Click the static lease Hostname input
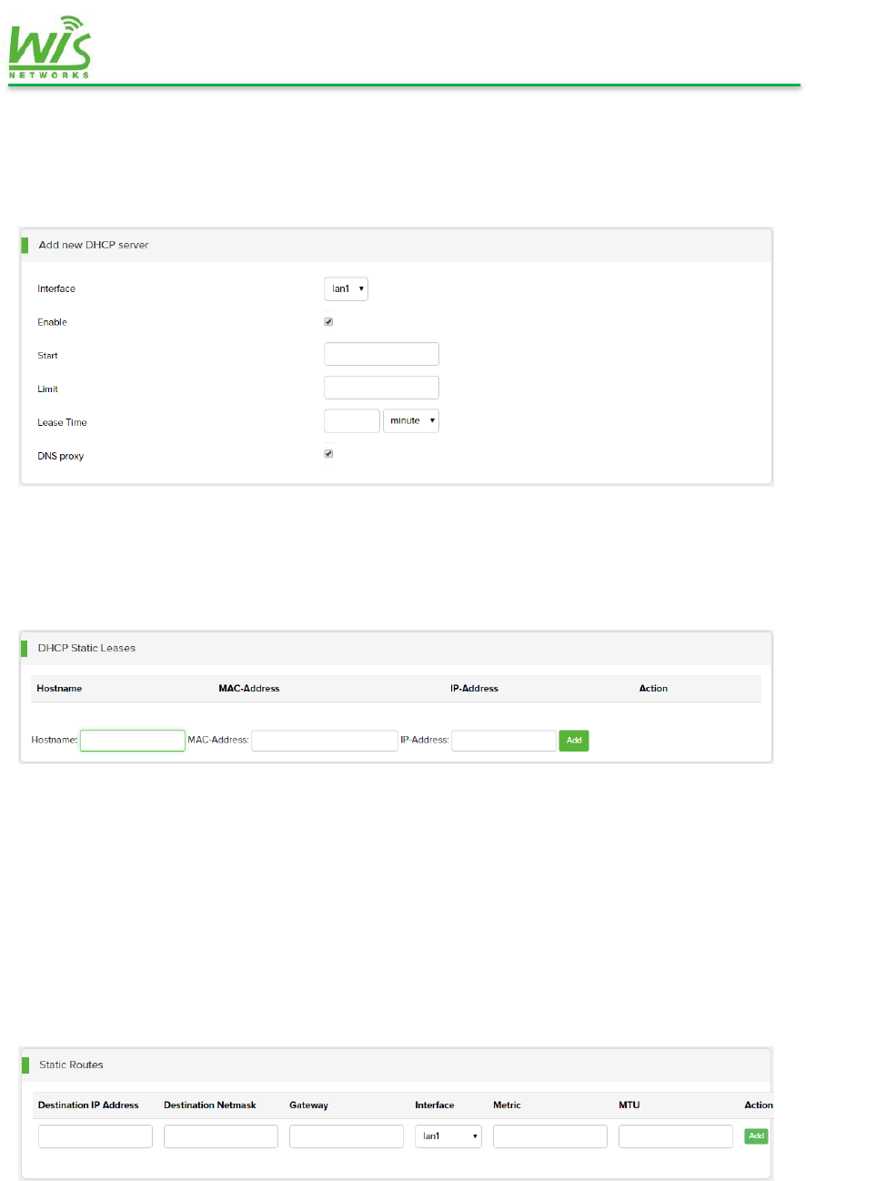896x1181 pixels. pyautogui.click(x=133, y=740)
